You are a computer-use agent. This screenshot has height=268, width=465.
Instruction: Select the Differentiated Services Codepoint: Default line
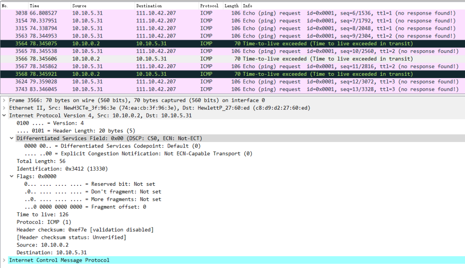pos(112,146)
